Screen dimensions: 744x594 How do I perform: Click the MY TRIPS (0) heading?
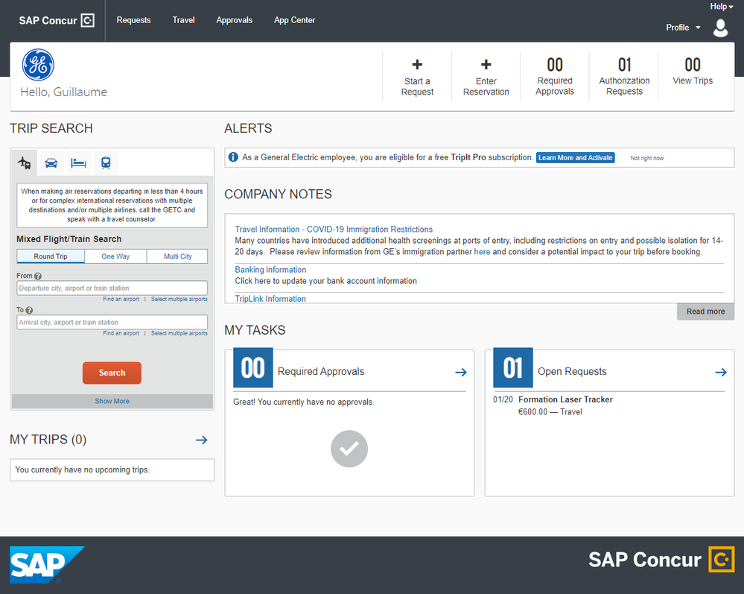click(48, 440)
